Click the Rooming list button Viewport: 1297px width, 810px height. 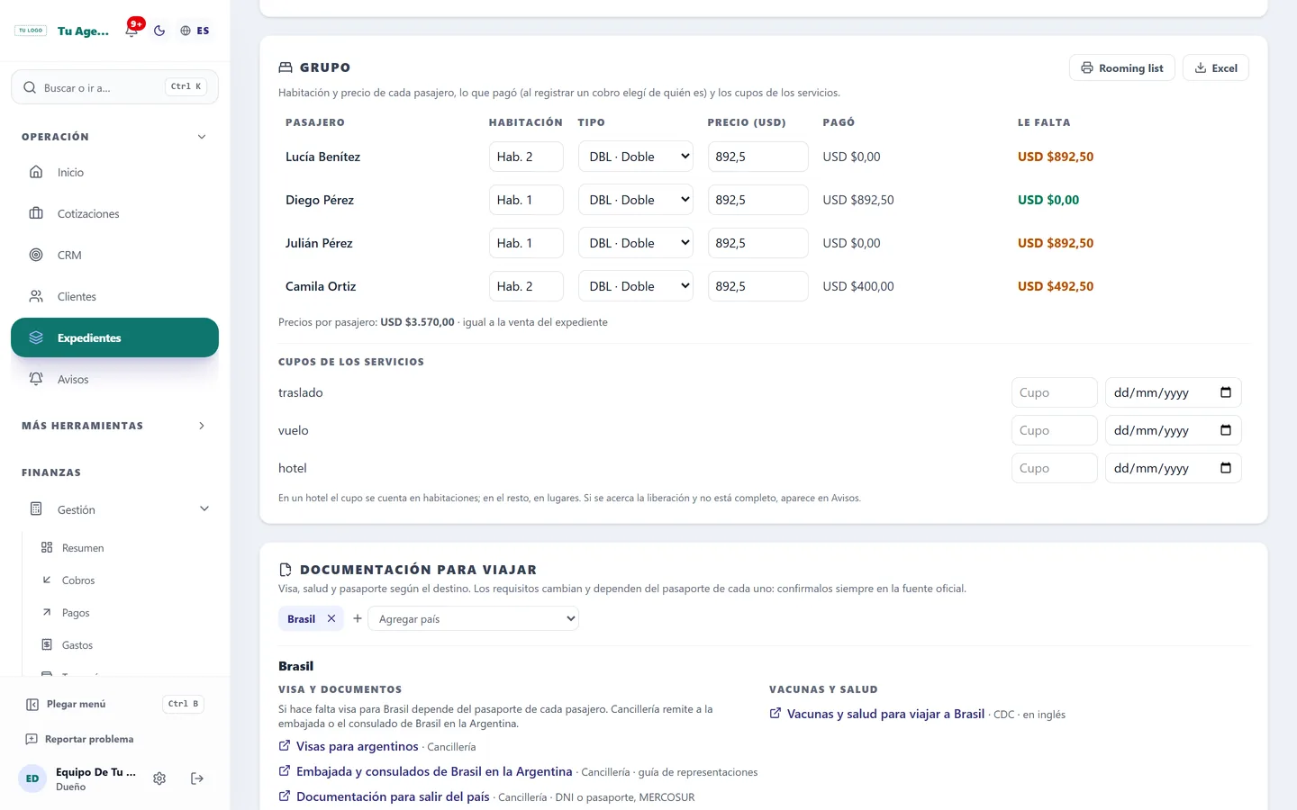coord(1121,67)
